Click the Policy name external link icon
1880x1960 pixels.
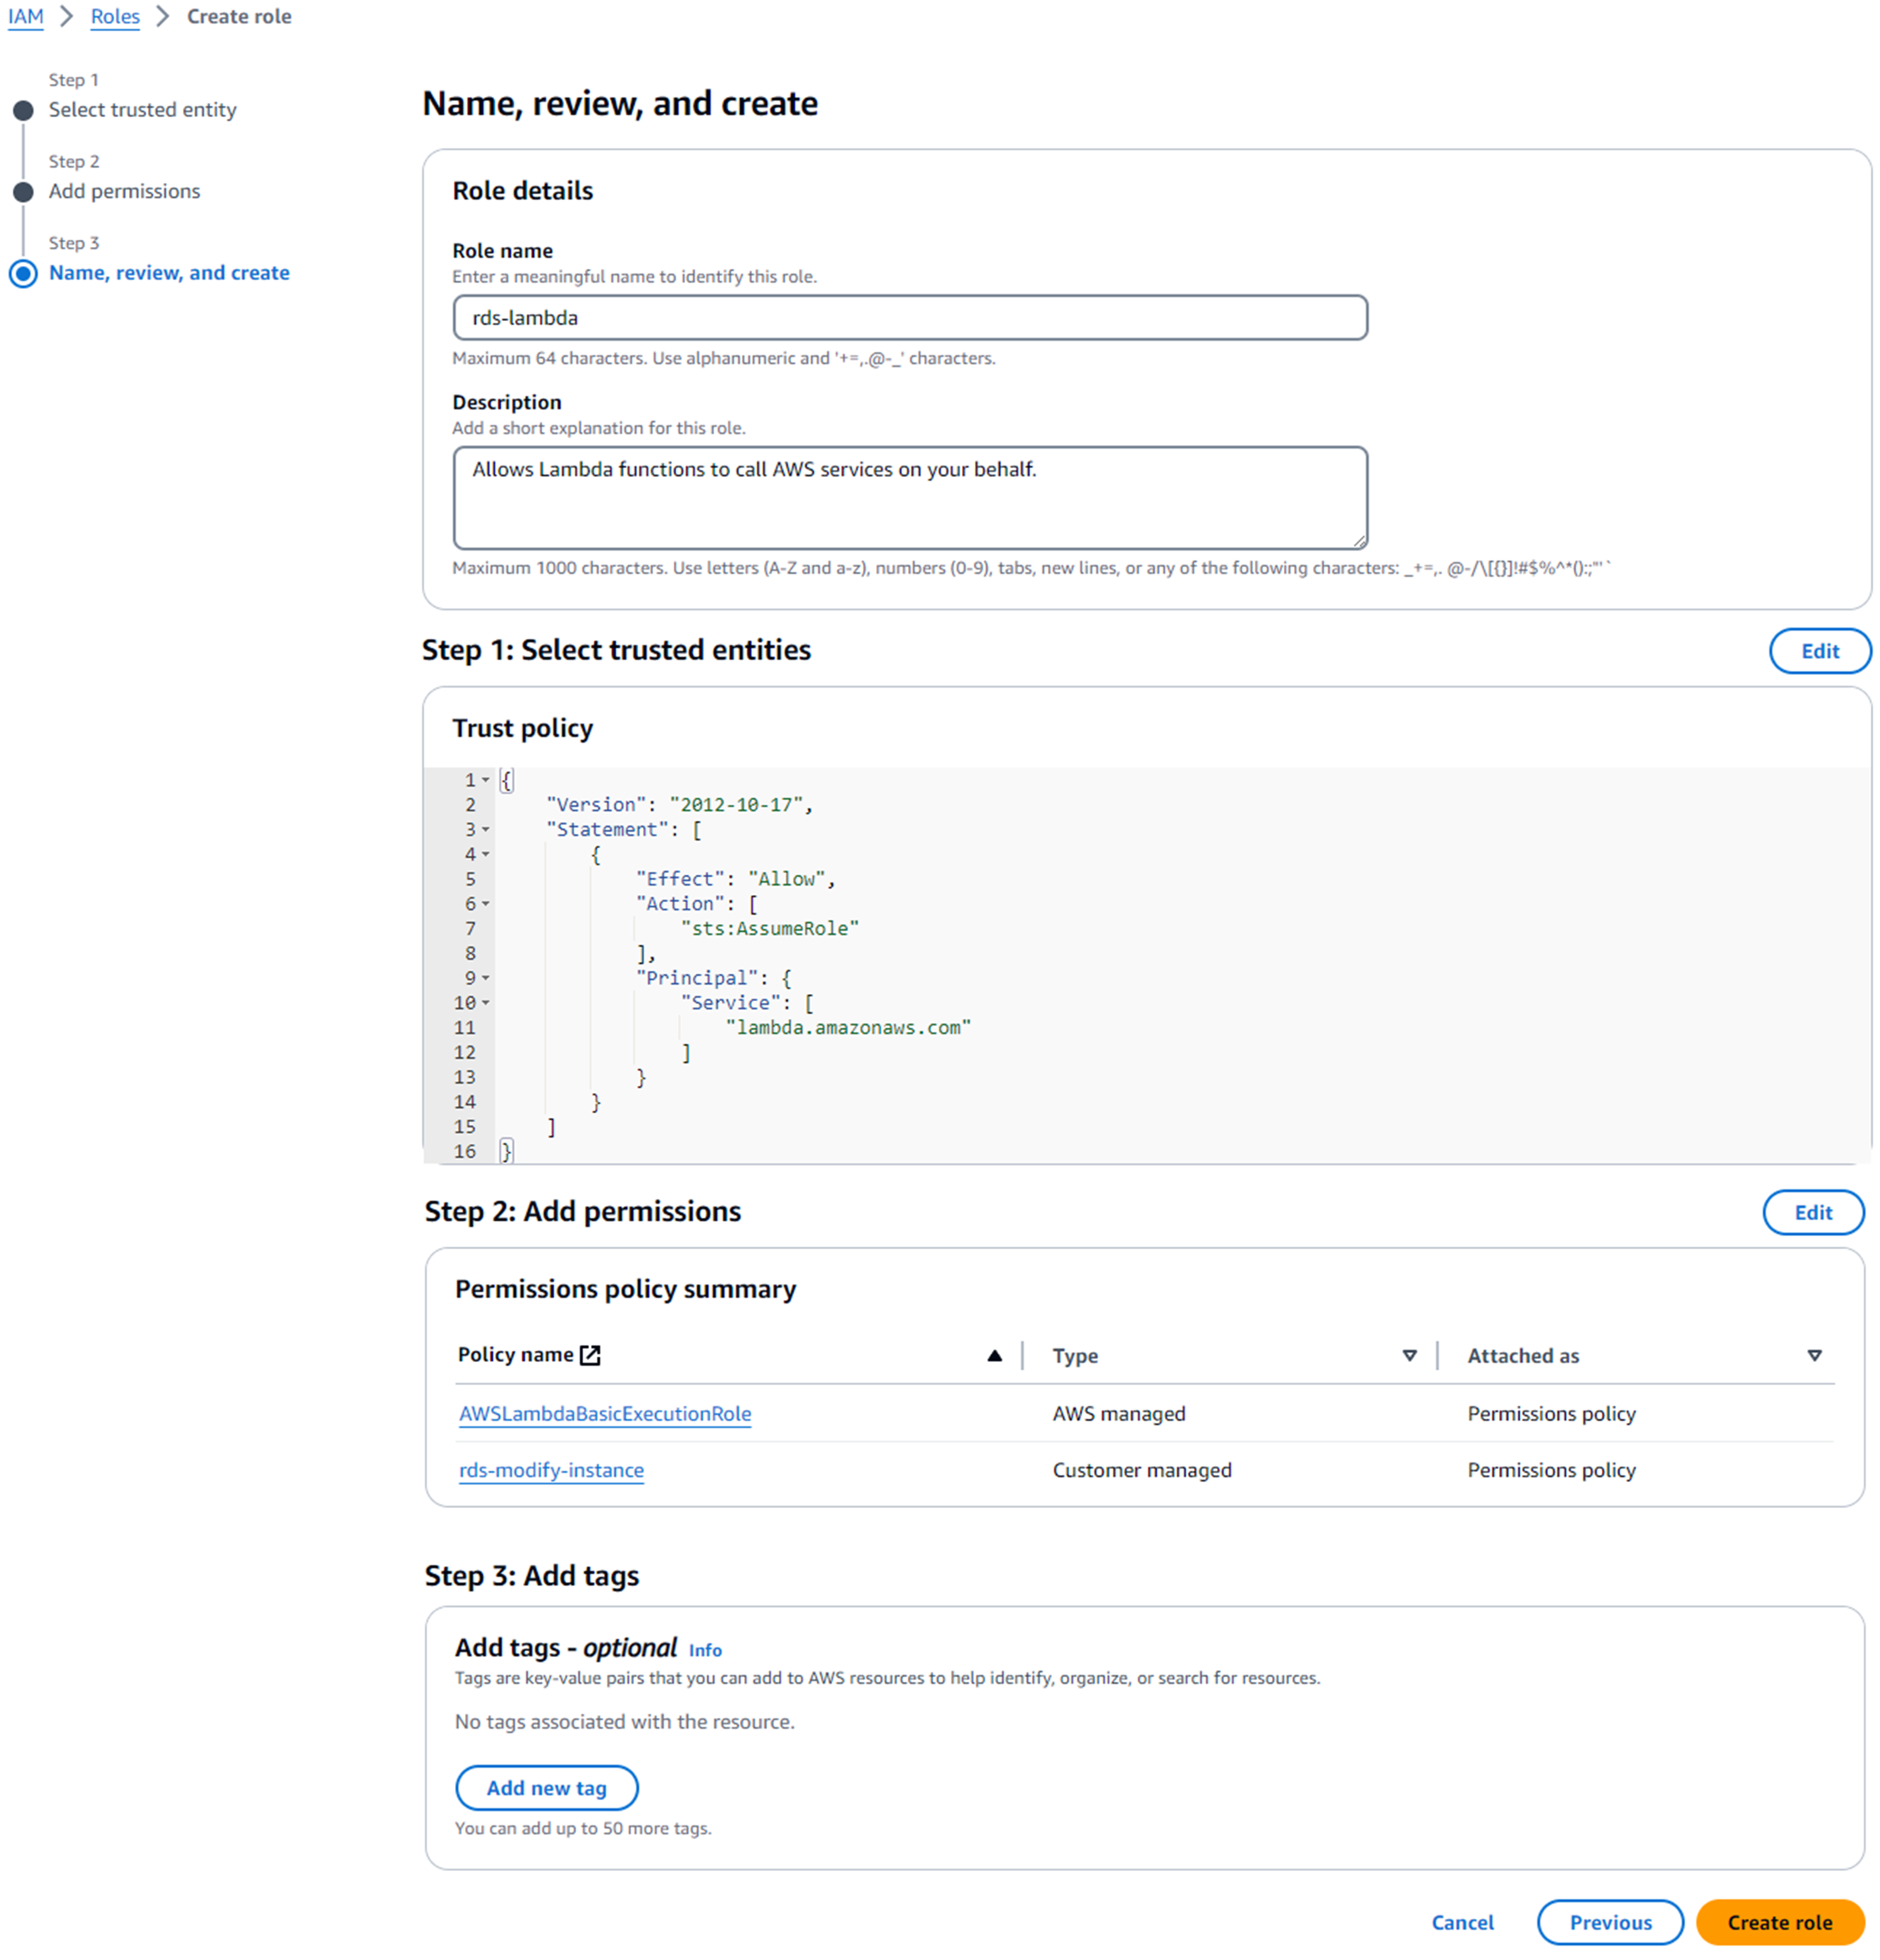coord(590,1355)
